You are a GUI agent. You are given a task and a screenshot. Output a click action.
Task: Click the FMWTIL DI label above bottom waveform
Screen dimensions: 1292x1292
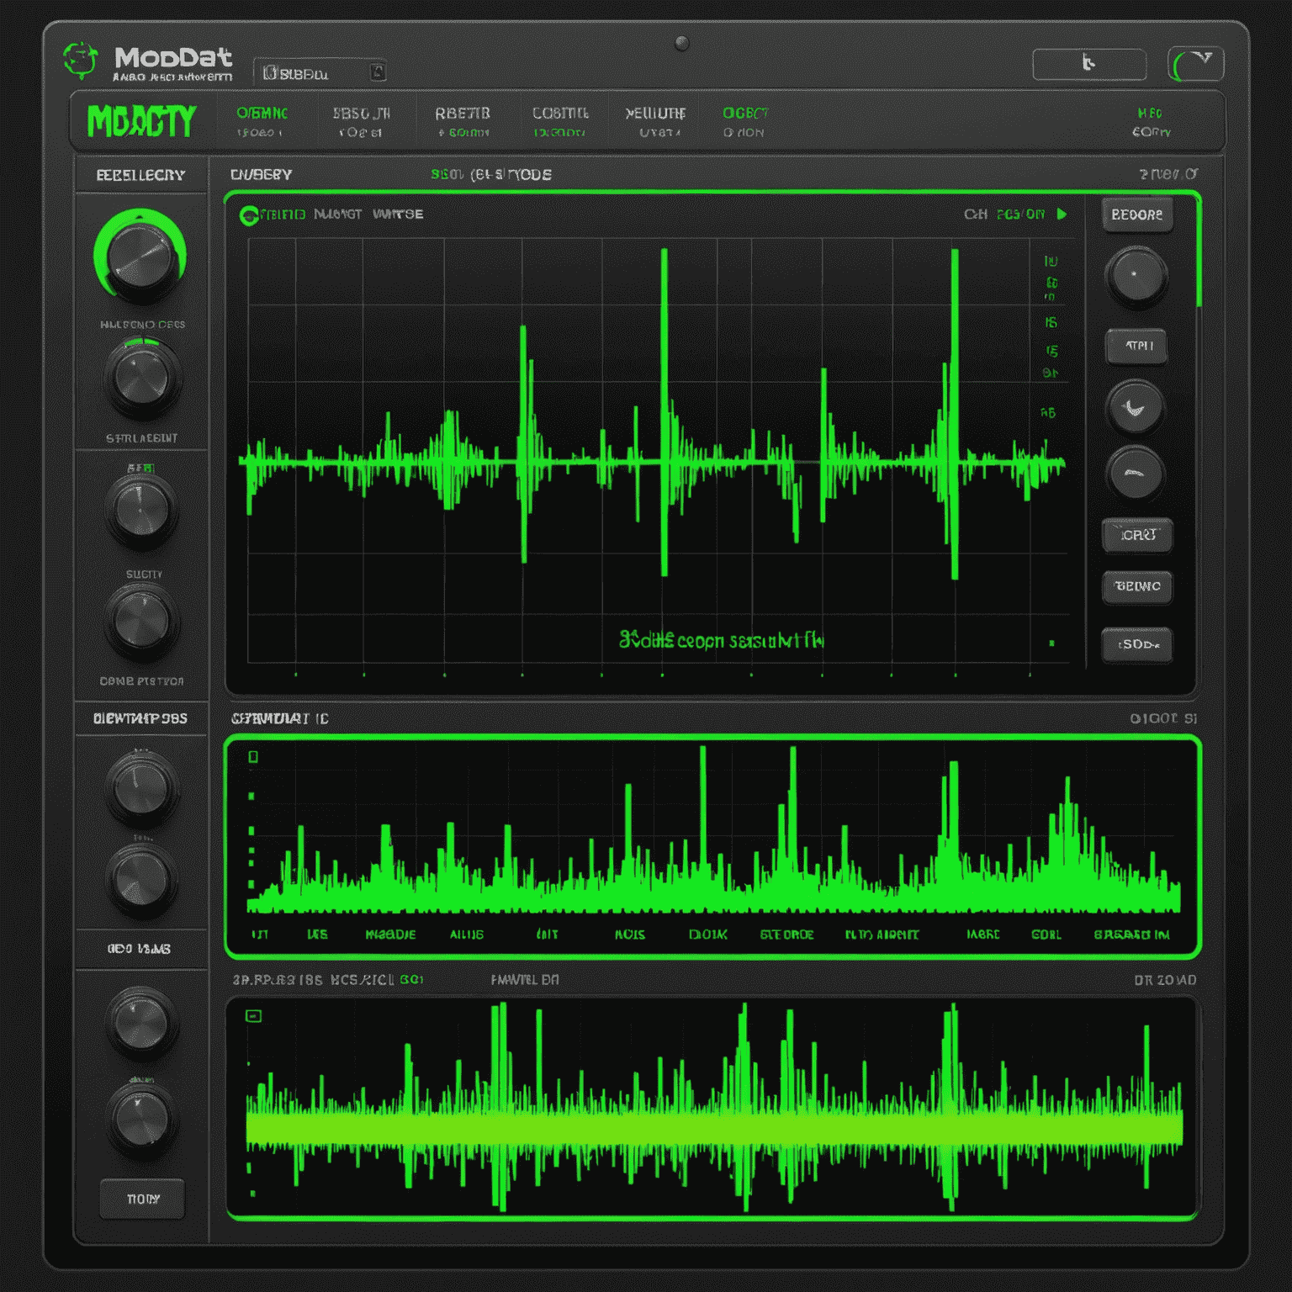(525, 980)
